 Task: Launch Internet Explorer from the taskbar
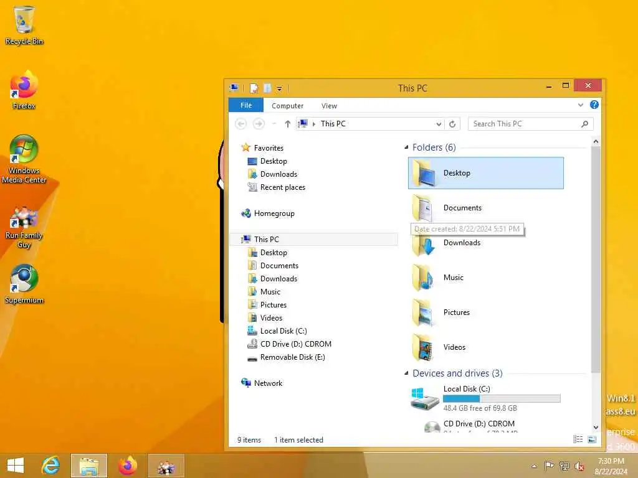click(x=50, y=466)
